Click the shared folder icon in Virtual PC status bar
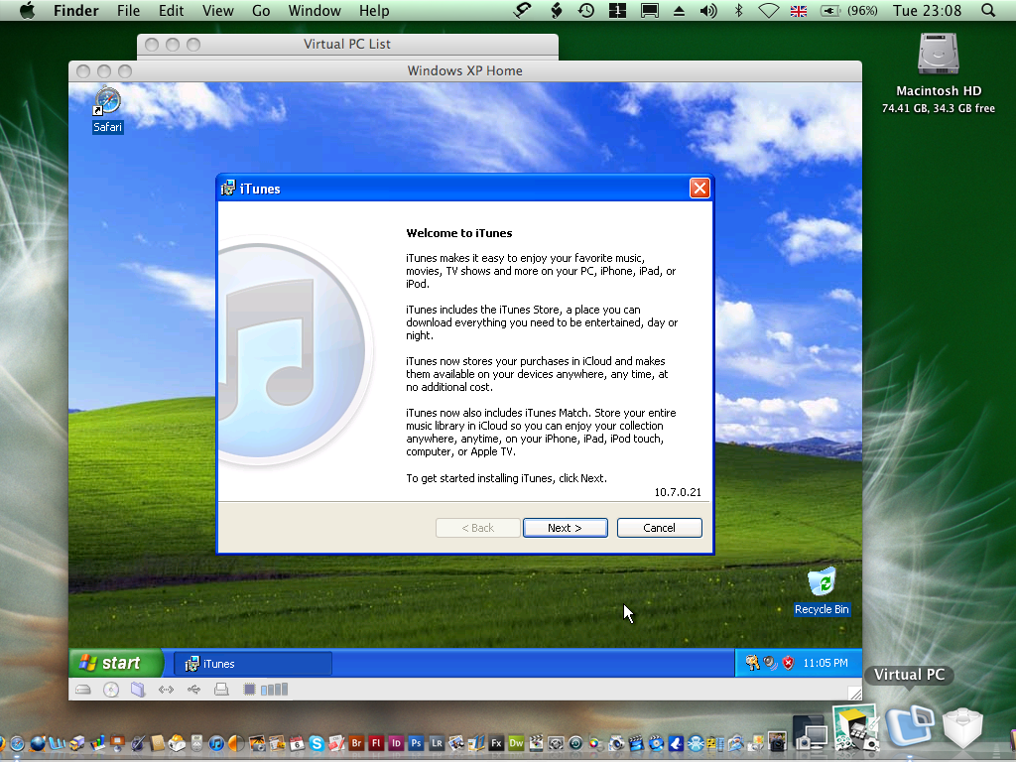 [138, 690]
